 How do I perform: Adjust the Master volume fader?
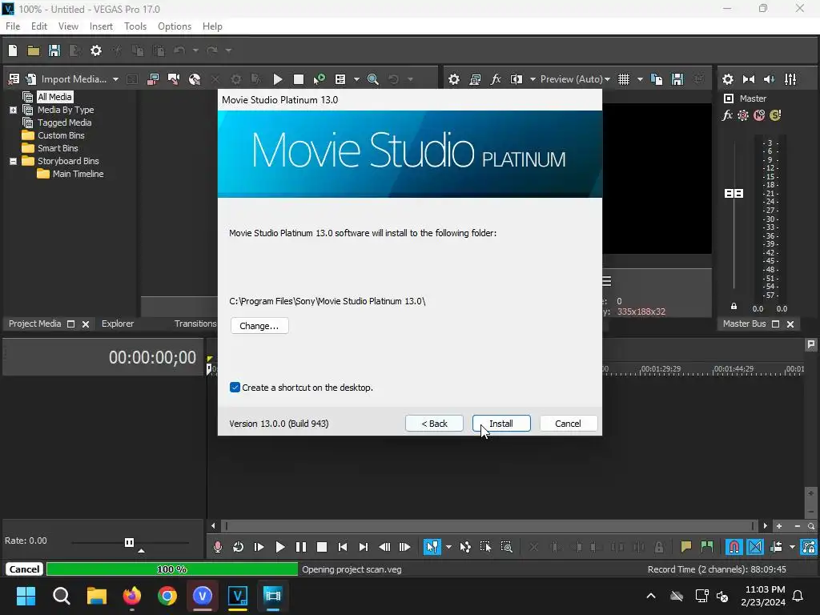point(734,194)
